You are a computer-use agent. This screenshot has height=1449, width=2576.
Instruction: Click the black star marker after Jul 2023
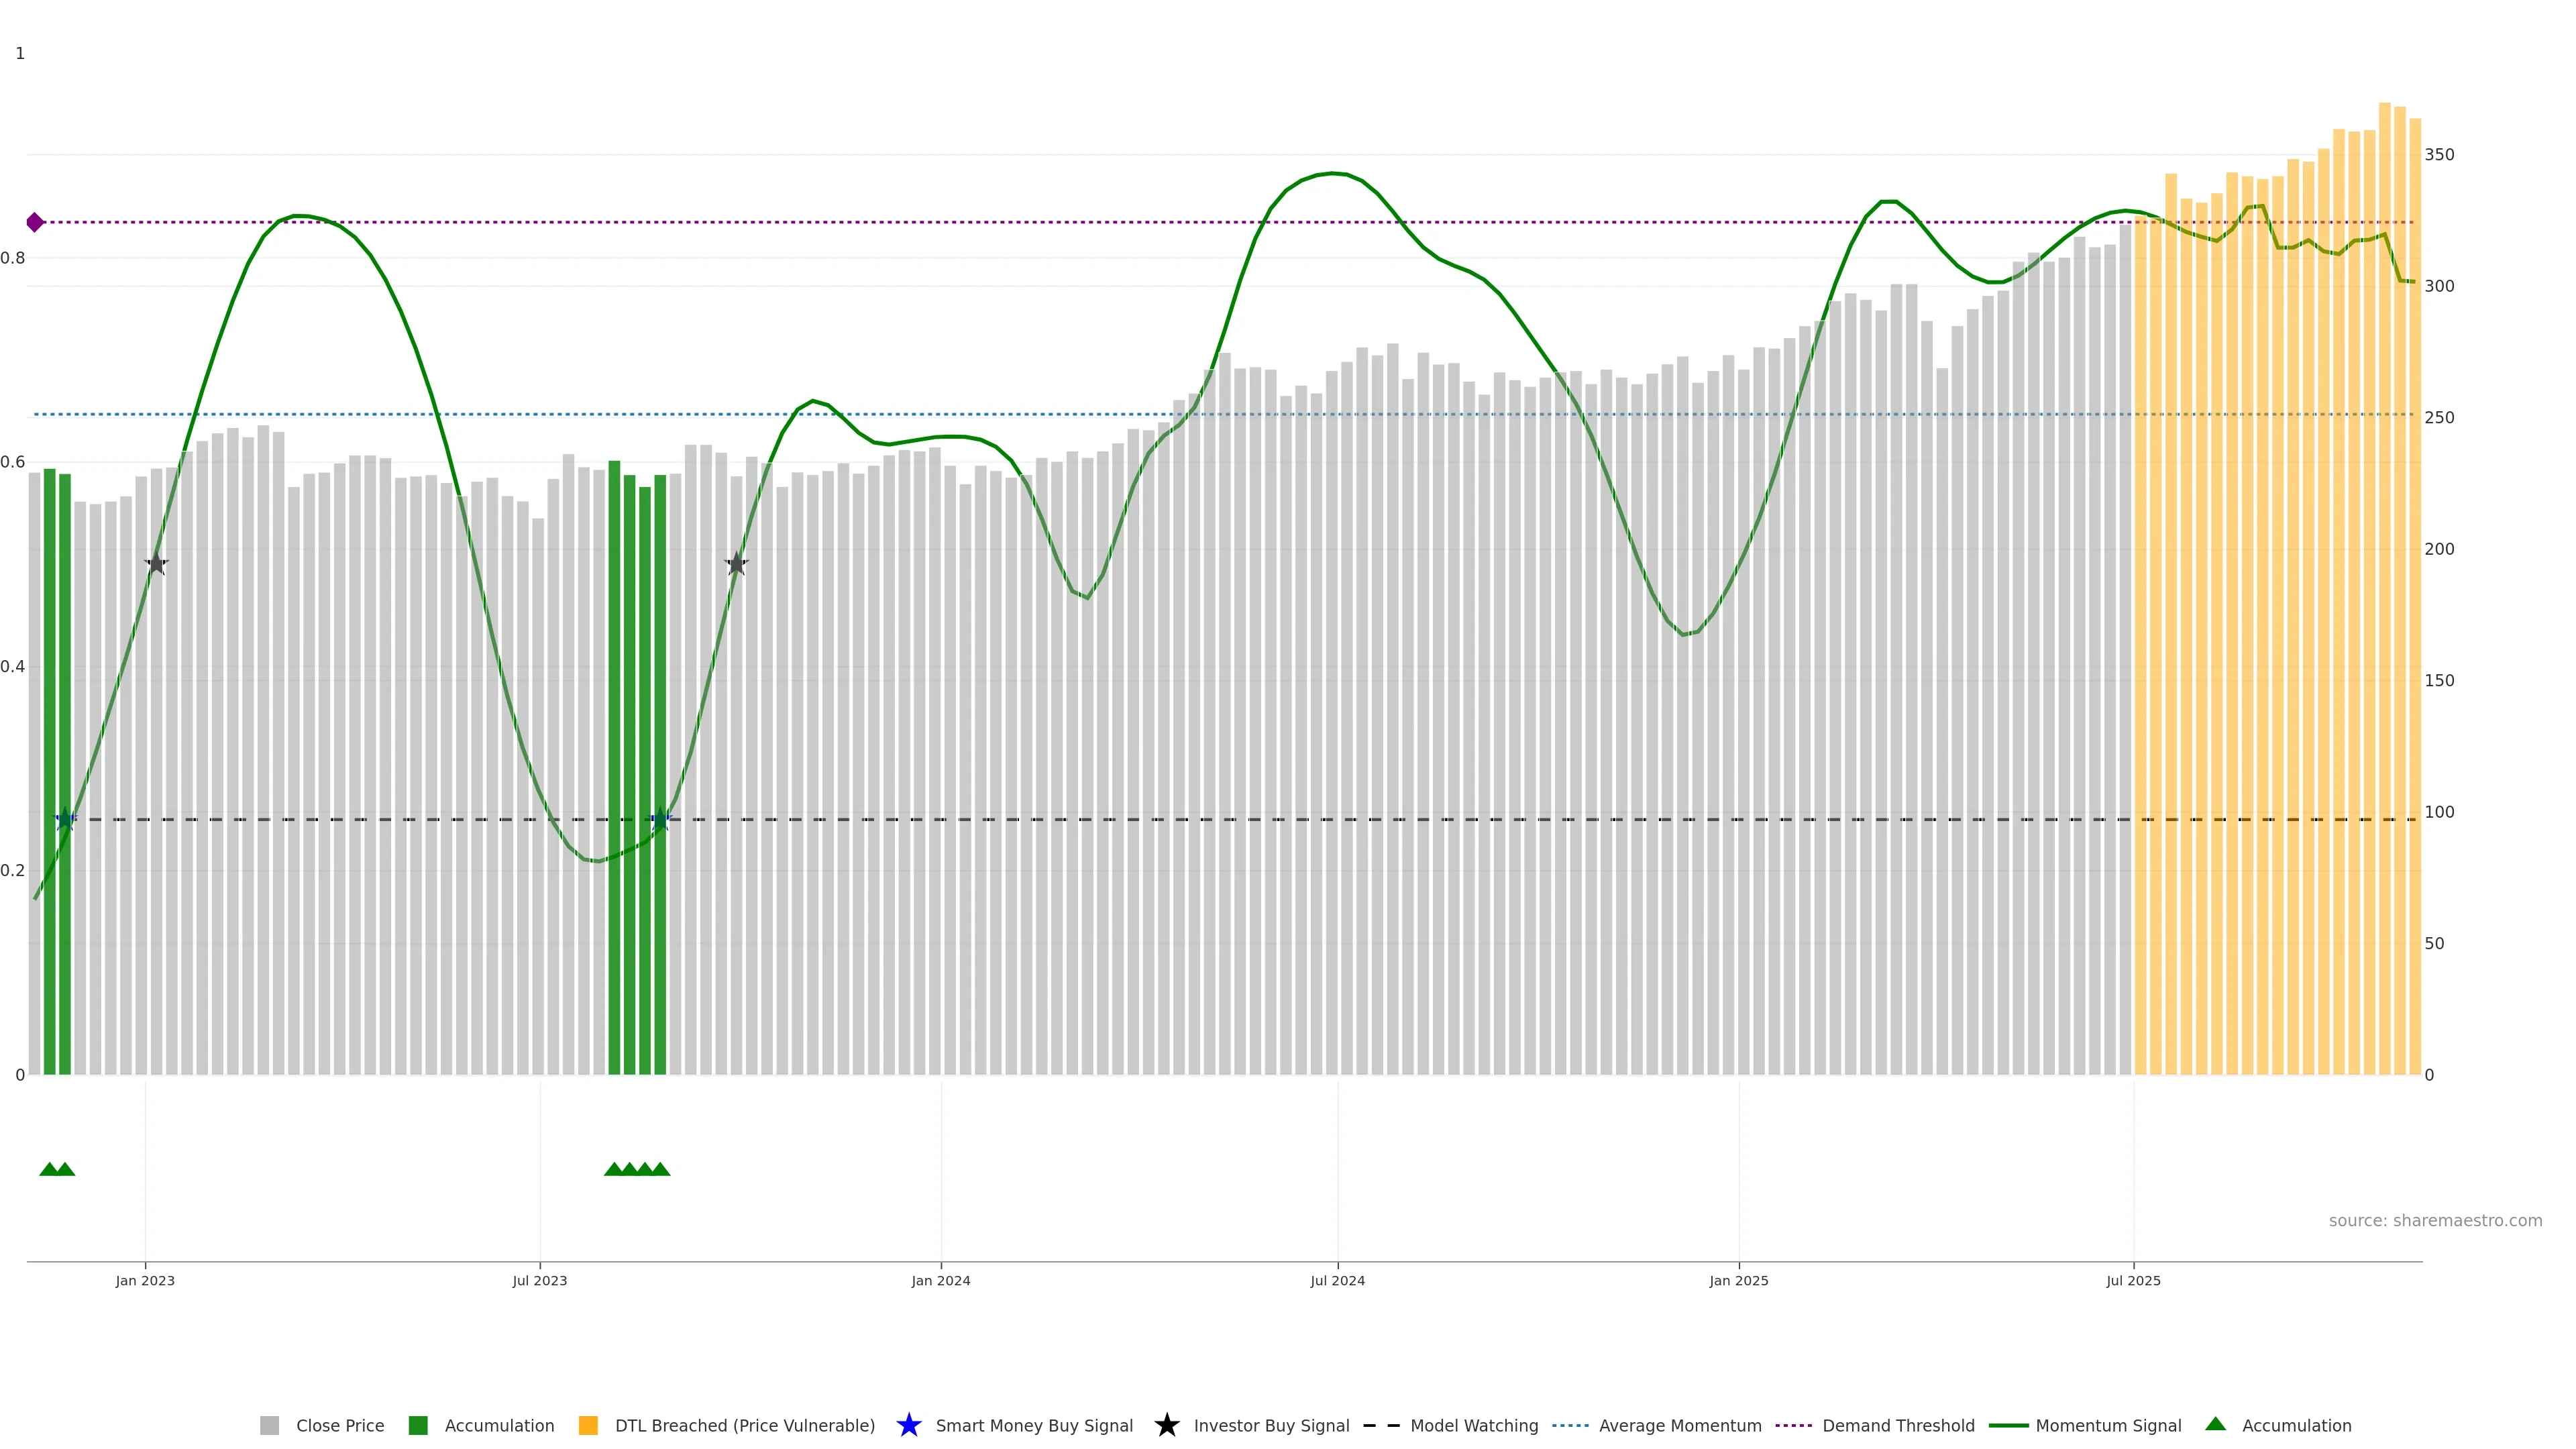736,564
